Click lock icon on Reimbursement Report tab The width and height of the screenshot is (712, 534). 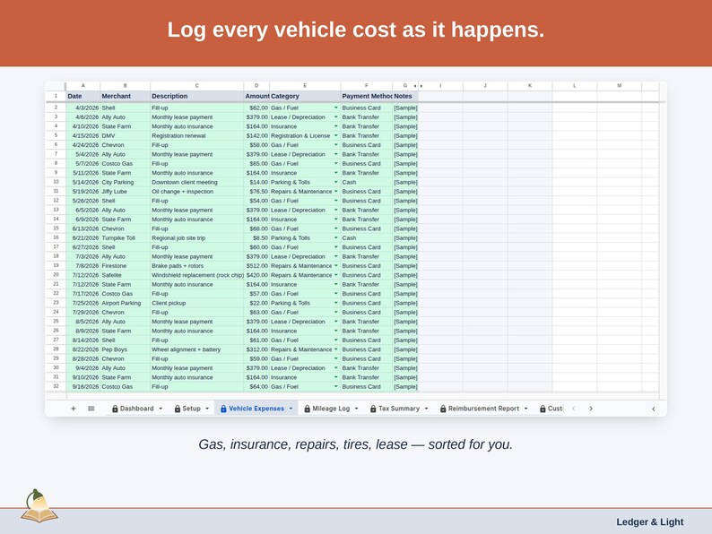pos(443,409)
